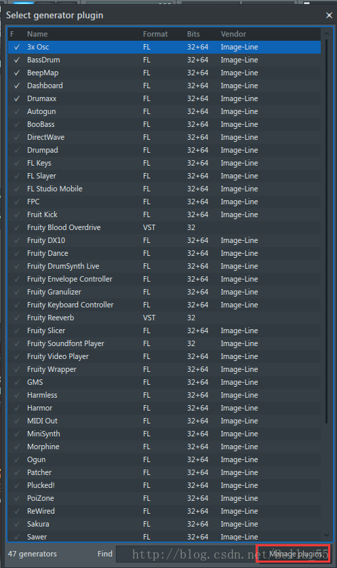
Task: Sort list by Format column header
Action: point(155,34)
